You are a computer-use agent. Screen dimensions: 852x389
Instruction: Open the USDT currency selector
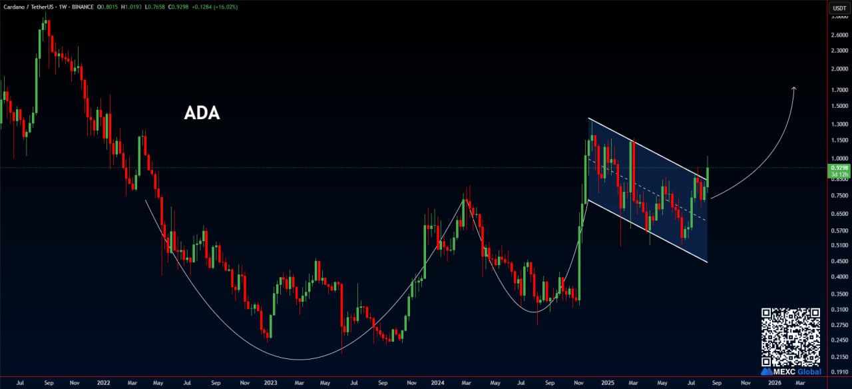[837, 8]
